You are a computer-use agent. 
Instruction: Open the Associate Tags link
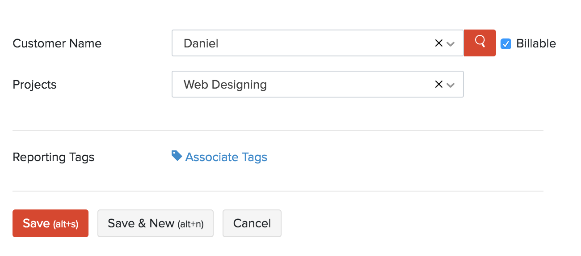click(x=226, y=157)
